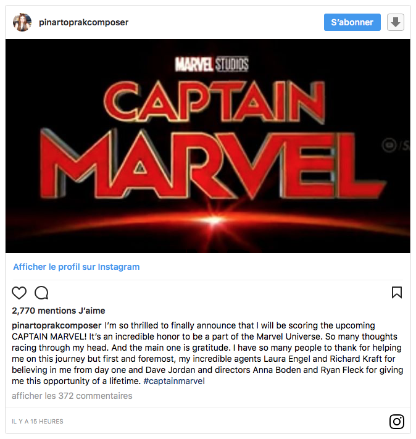The width and height of the screenshot is (416, 439).
Task: Follow the Afficher le profil sur Instagram link
Action: pos(77,267)
